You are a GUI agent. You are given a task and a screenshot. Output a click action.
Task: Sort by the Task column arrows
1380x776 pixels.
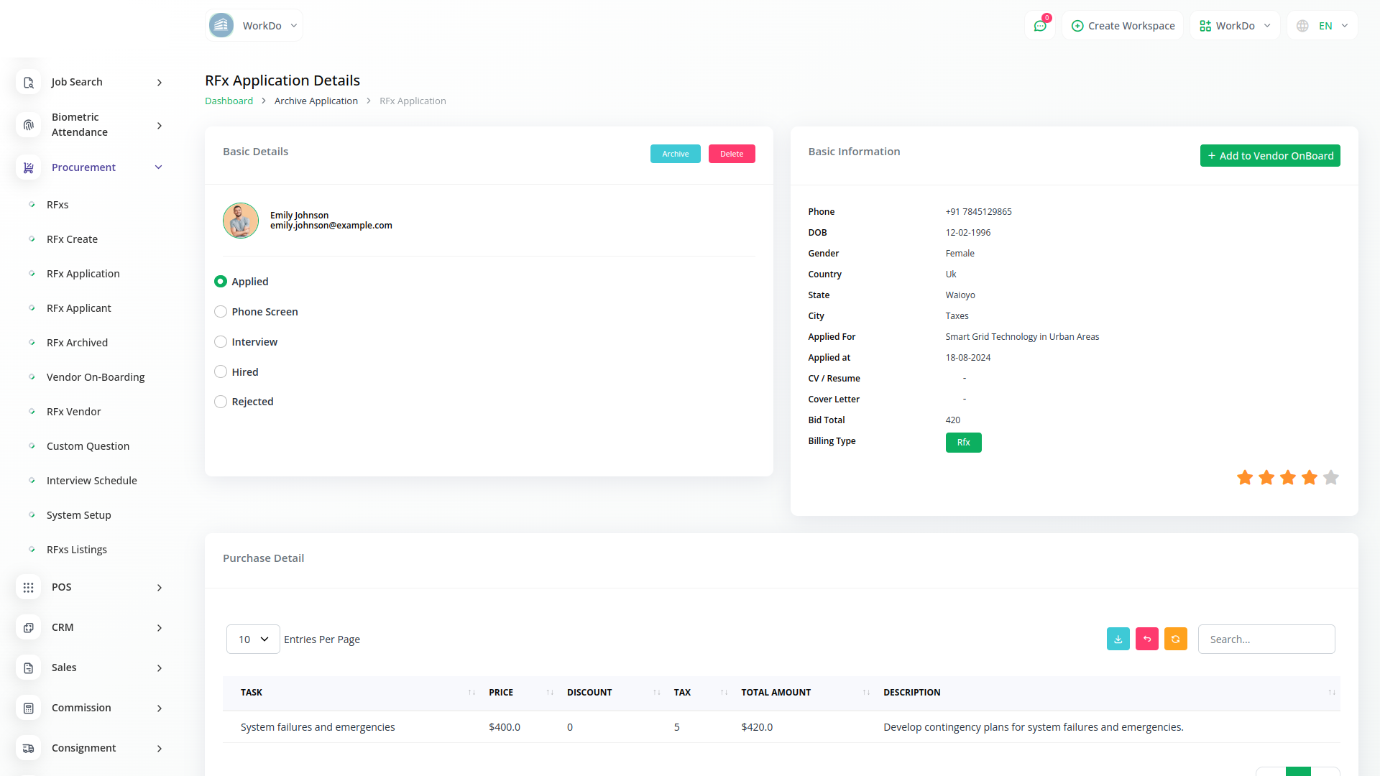[472, 693]
